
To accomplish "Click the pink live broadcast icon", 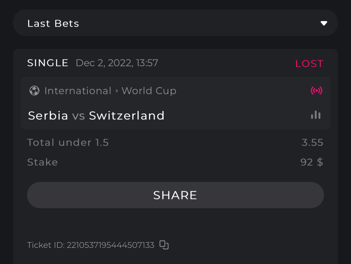I will tap(316, 91).
